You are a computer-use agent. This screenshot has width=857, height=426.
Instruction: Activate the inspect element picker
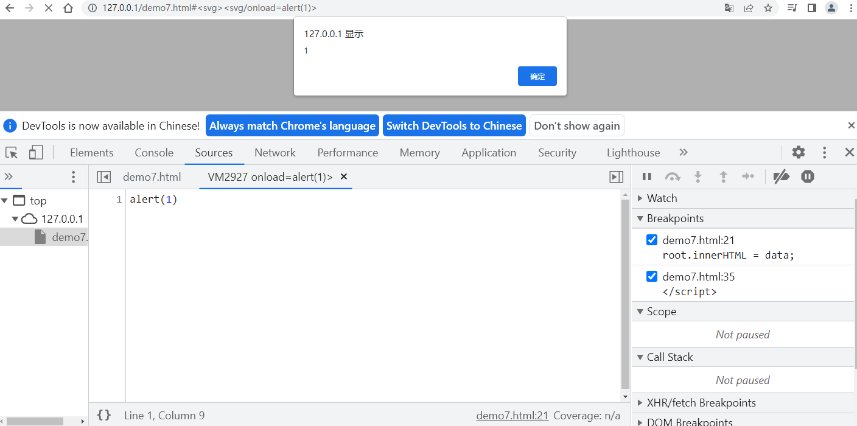pos(12,152)
